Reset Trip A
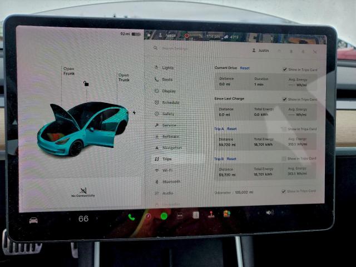Screen dimensions: 356x267 pyautogui.click(x=232, y=128)
